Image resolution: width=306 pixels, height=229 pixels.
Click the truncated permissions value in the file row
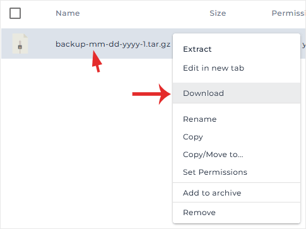click(303, 44)
